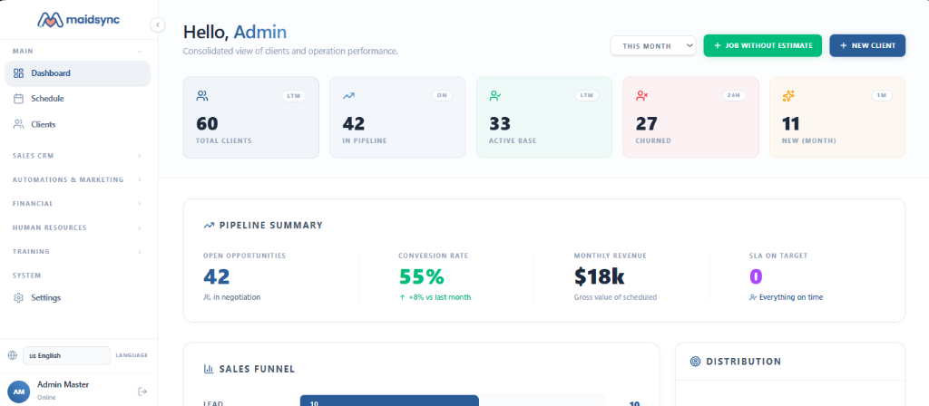
Task: Click the sparkle icon on New (Month) card
Action: tap(788, 96)
